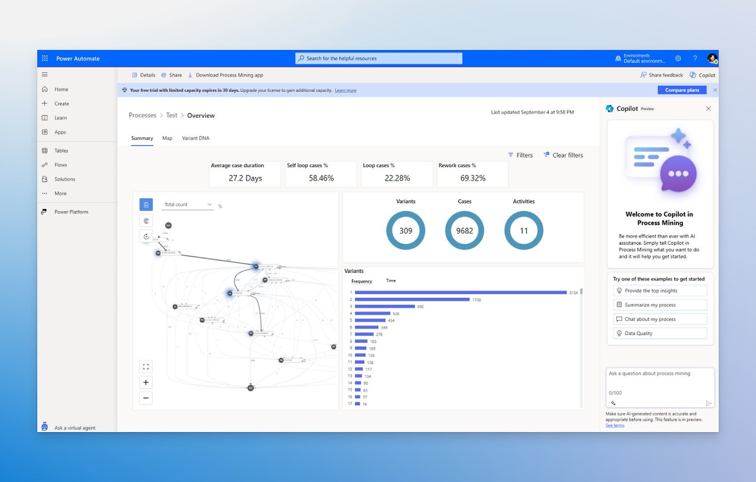Select the process map view icon above the graph
This screenshot has height=482, width=756.
click(x=146, y=204)
